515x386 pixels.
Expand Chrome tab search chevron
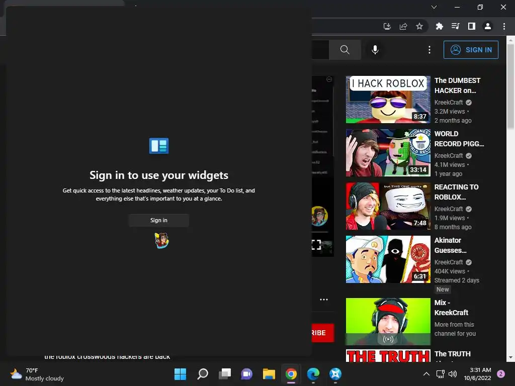point(434,7)
